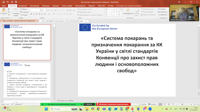Click the Cut scissors icon
The height and width of the screenshot is (112, 200).
[8, 9]
